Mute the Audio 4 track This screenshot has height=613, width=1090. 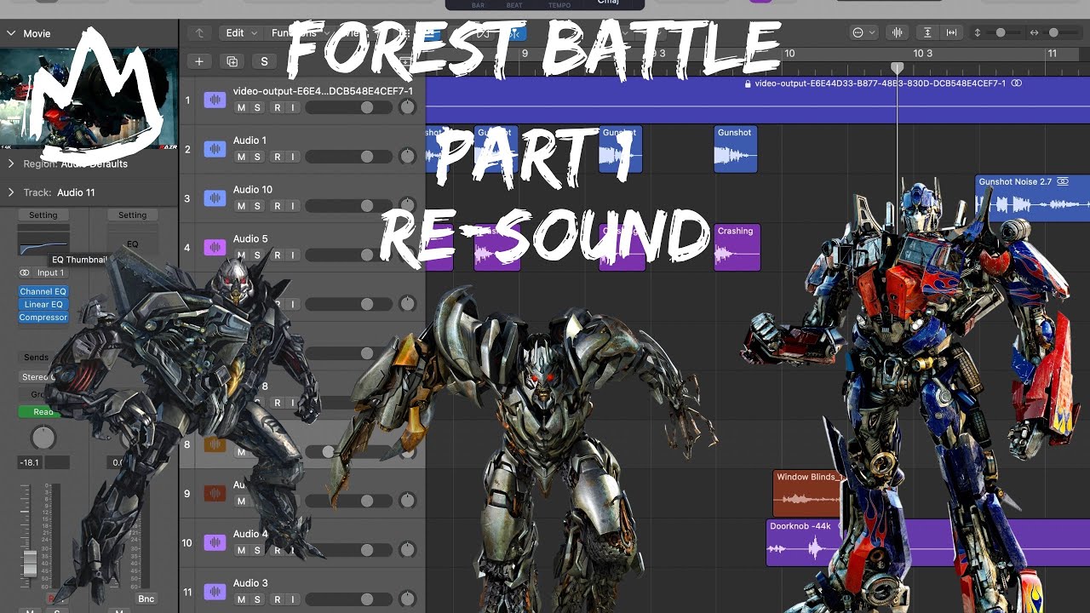click(241, 550)
